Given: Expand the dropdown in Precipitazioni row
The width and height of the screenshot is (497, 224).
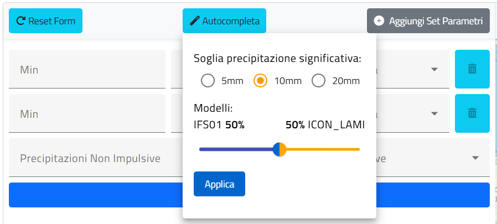Looking at the screenshot, I should [475, 158].
